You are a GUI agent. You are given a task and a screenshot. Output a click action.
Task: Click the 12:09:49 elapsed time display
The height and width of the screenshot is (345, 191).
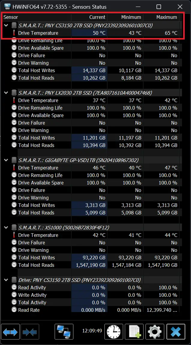pos(92,331)
